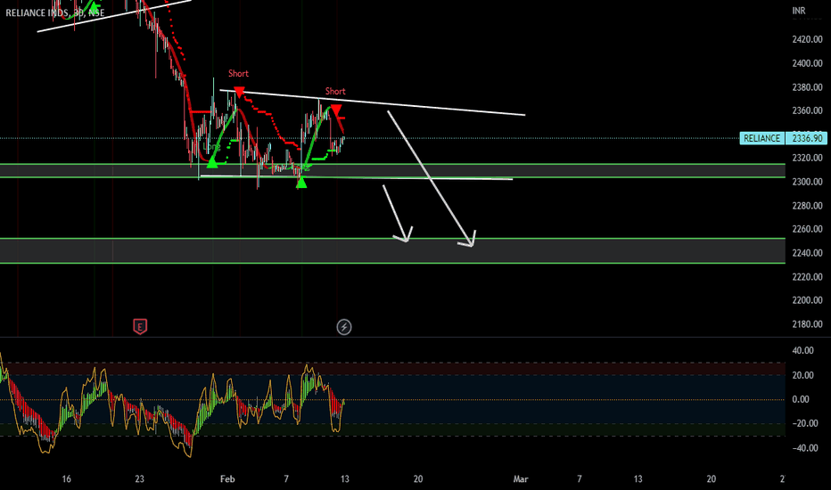Viewport: 831px width, 490px height.
Task: Click the 2300.00 price axis label
Action: pyautogui.click(x=807, y=182)
